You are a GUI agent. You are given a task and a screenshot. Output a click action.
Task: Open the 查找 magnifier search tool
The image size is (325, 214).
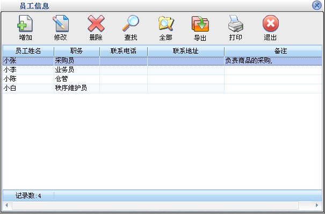click(x=131, y=23)
